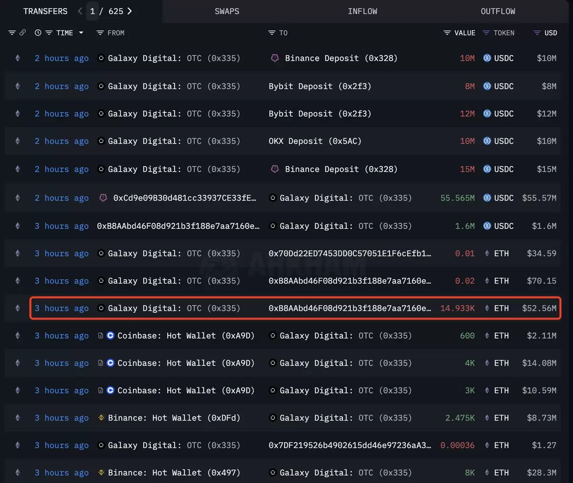The height and width of the screenshot is (483, 573).
Task: Click the USDC token icon in the $55.57M row
Action: tap(487, 198)
